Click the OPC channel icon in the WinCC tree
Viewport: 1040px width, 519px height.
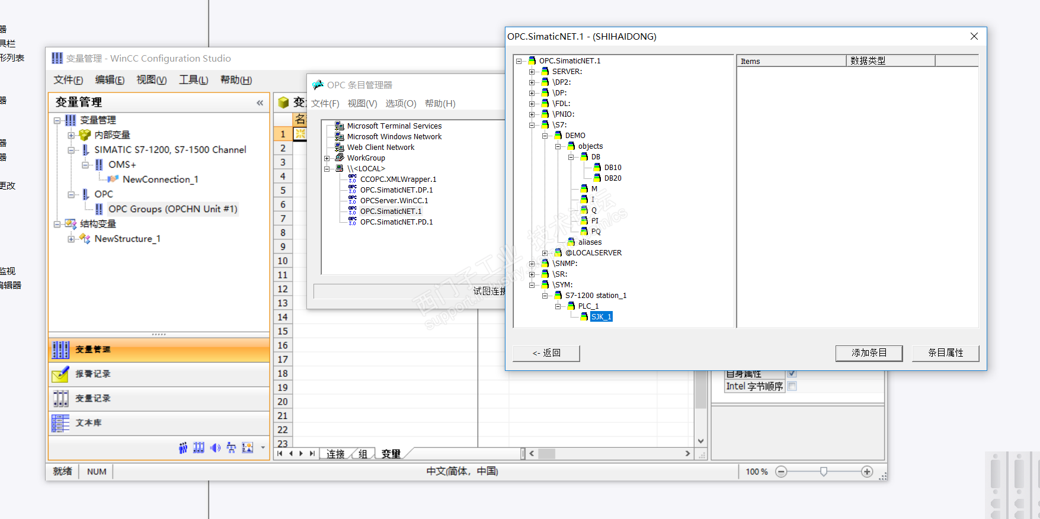tap(85, 194)
